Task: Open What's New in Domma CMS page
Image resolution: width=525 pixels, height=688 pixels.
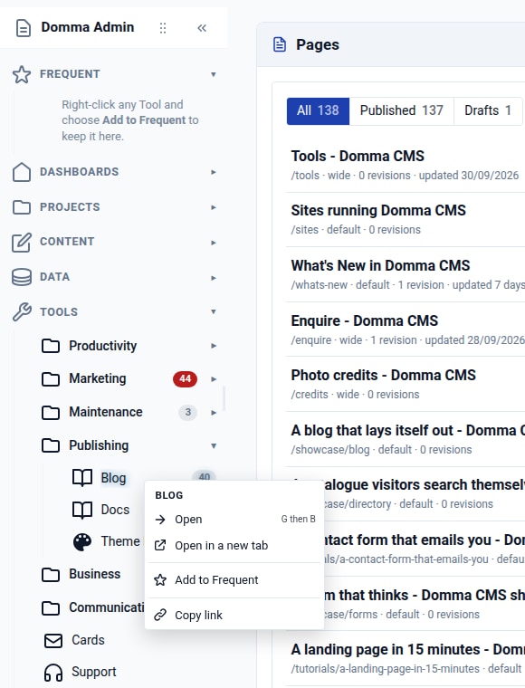Action: [380, 266]
